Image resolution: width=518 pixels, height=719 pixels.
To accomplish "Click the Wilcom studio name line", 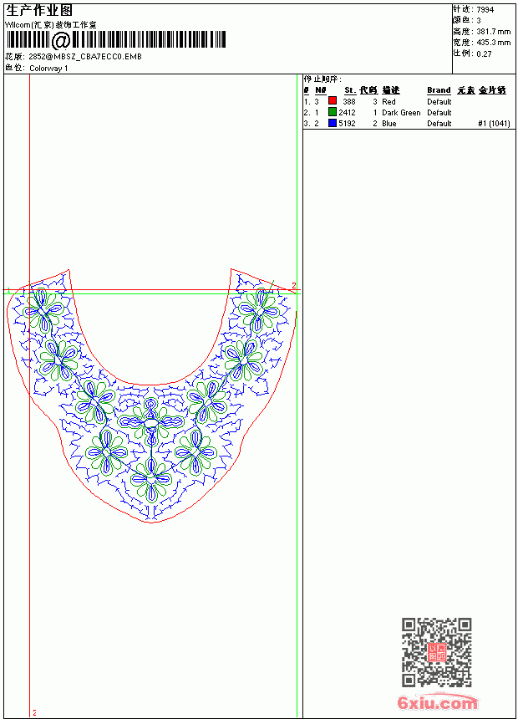I will (x=51, y=25).
